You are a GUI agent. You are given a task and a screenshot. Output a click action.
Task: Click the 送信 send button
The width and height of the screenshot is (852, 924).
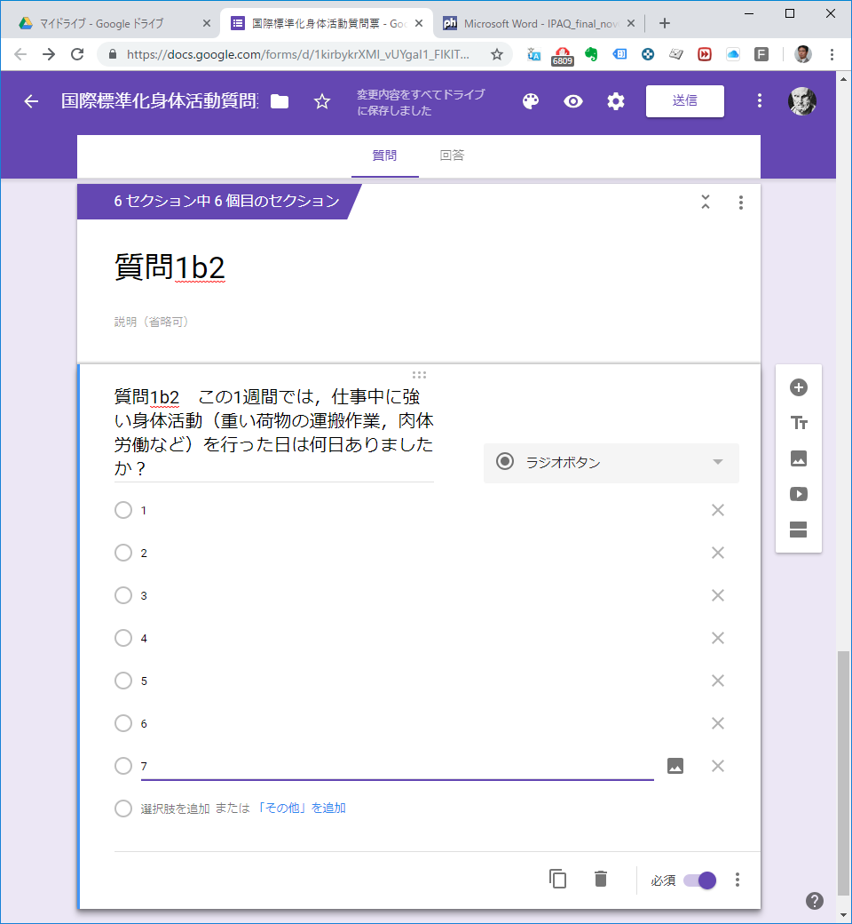(x=684, y=101)
